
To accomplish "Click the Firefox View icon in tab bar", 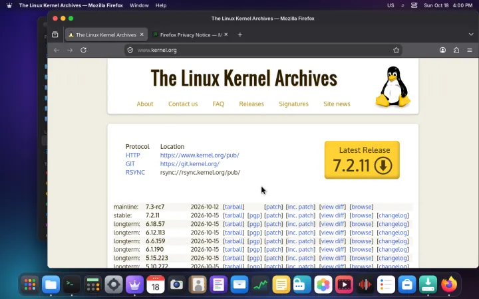I will (x=55, y=35).
